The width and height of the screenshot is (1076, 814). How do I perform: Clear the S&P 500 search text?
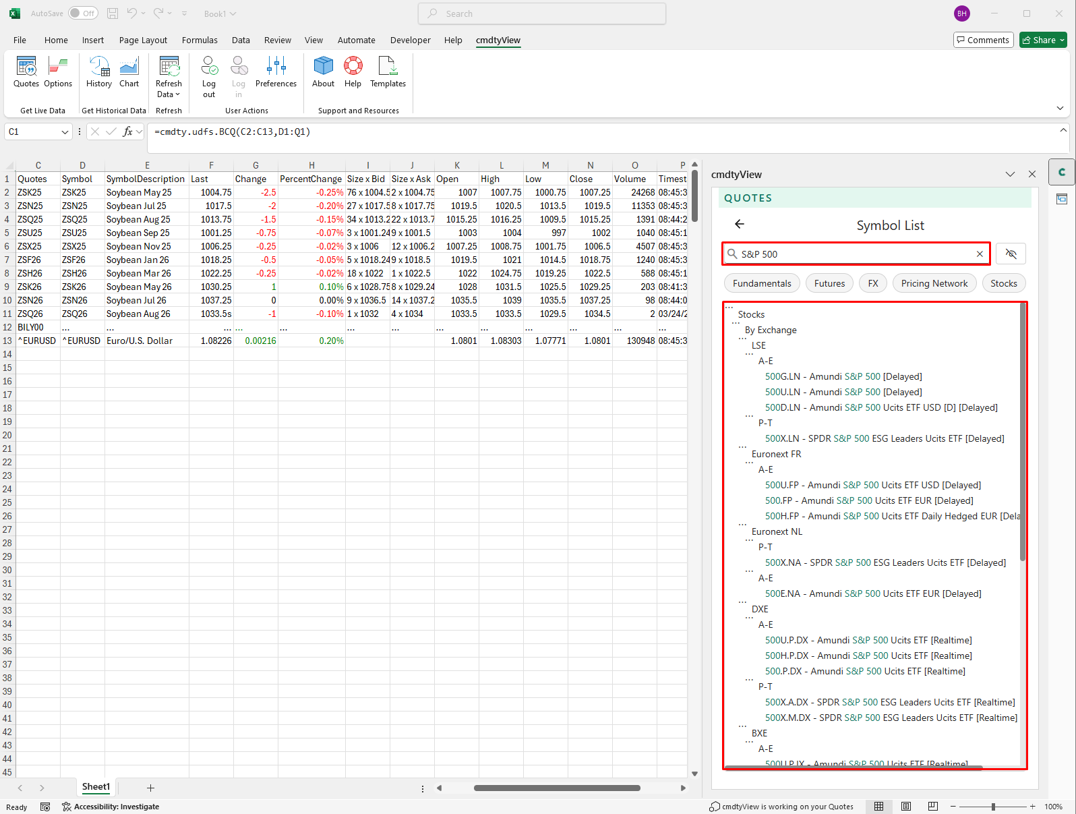(x=980, y=254)
